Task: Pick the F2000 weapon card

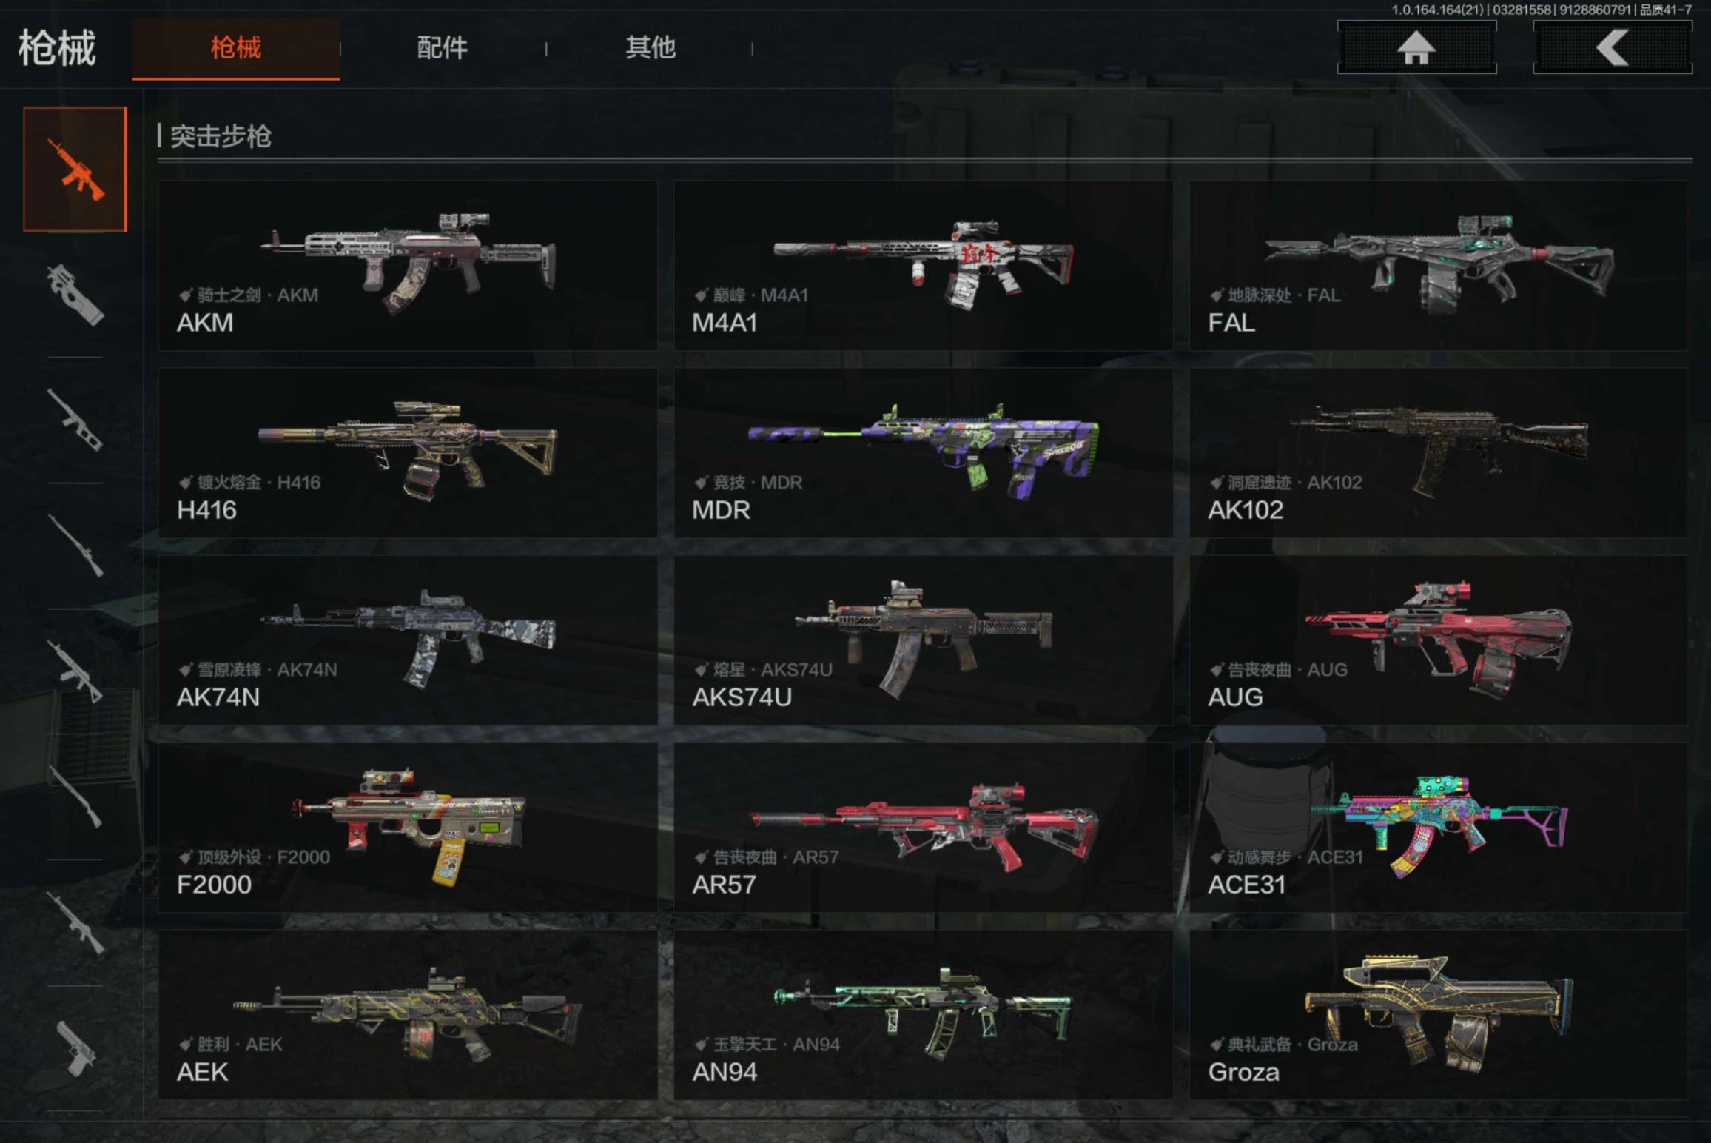Action: (x=408, y=827)
